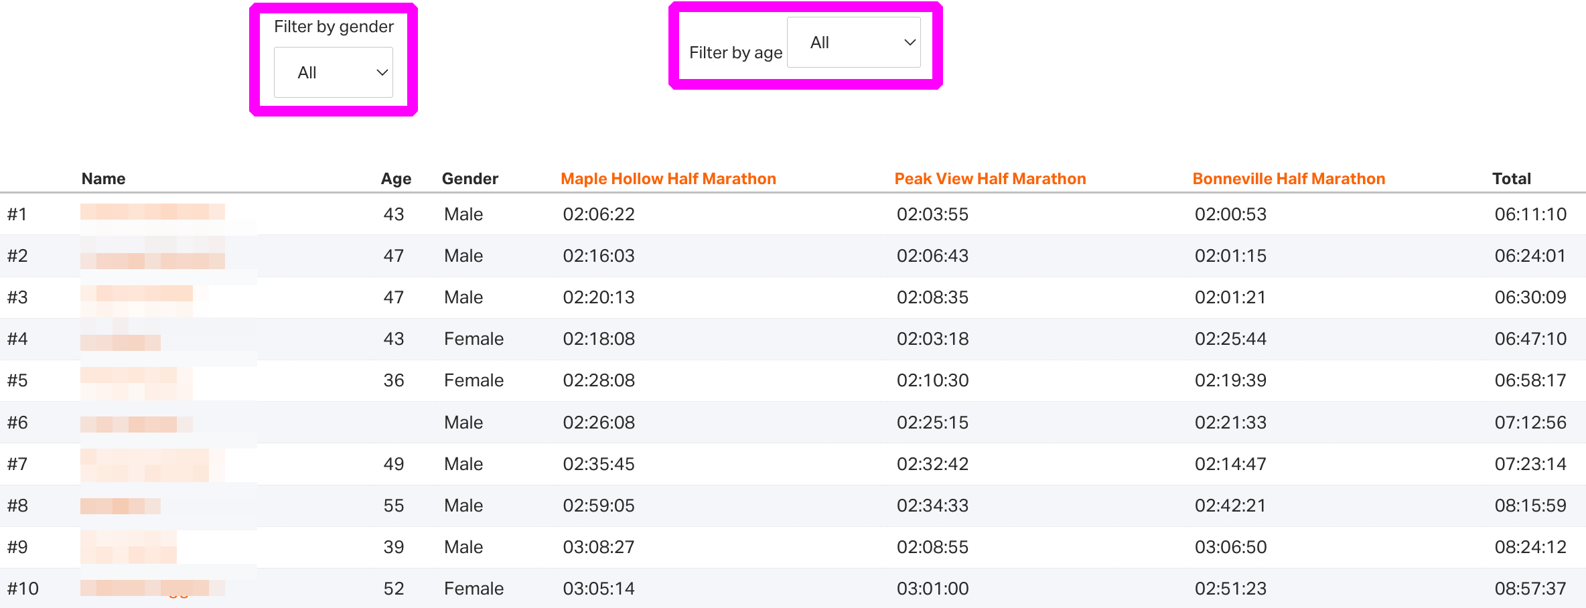Click the Age column header

(x=396, y=179)
